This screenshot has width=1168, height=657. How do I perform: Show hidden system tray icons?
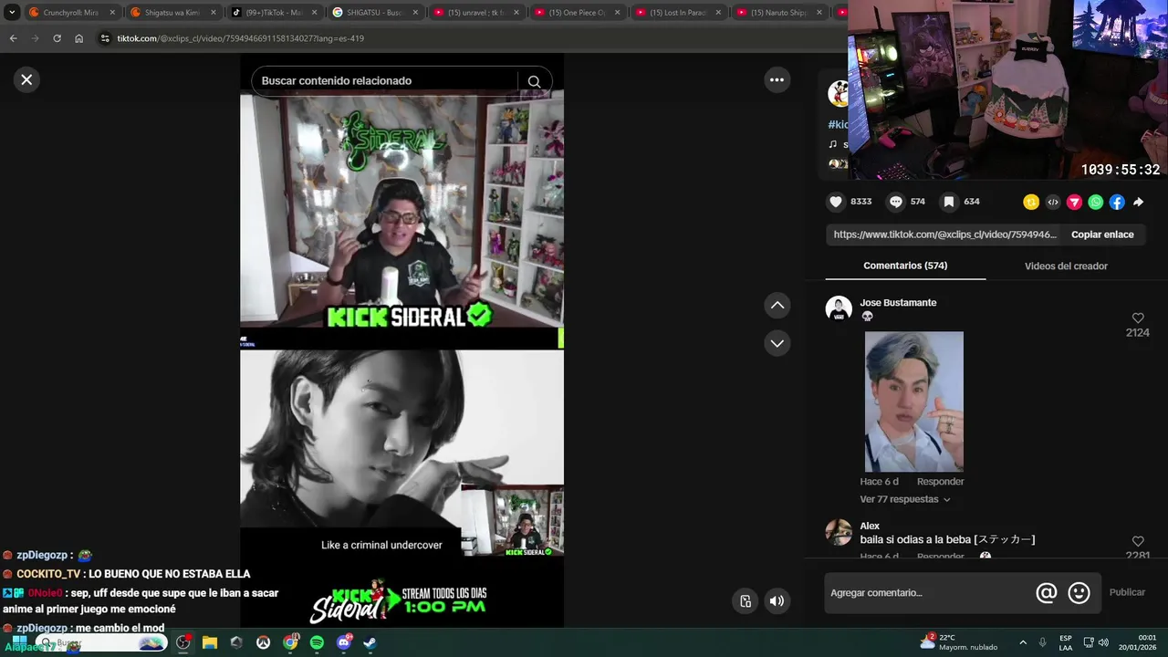(1023, 642)
